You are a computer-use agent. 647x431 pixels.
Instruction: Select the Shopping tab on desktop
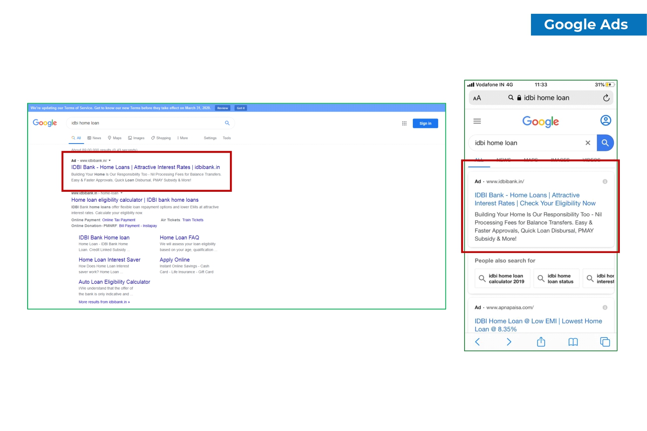(161, 138)
